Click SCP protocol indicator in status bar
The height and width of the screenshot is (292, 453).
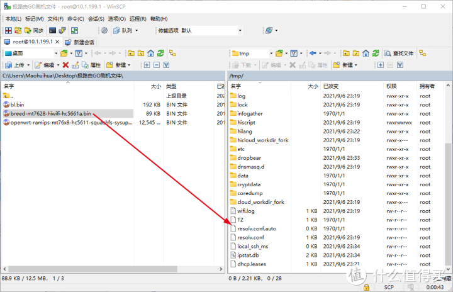[389, 288]
